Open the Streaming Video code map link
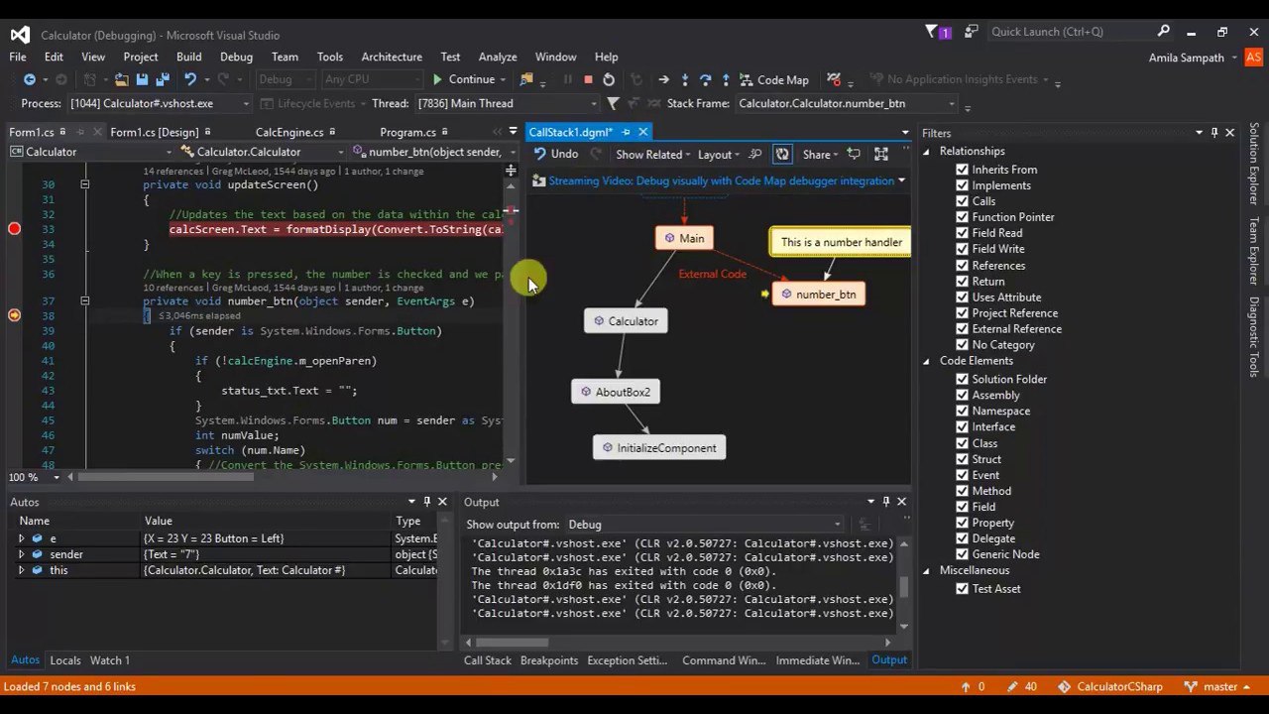The image size is (1269, 714). point(721,180)
